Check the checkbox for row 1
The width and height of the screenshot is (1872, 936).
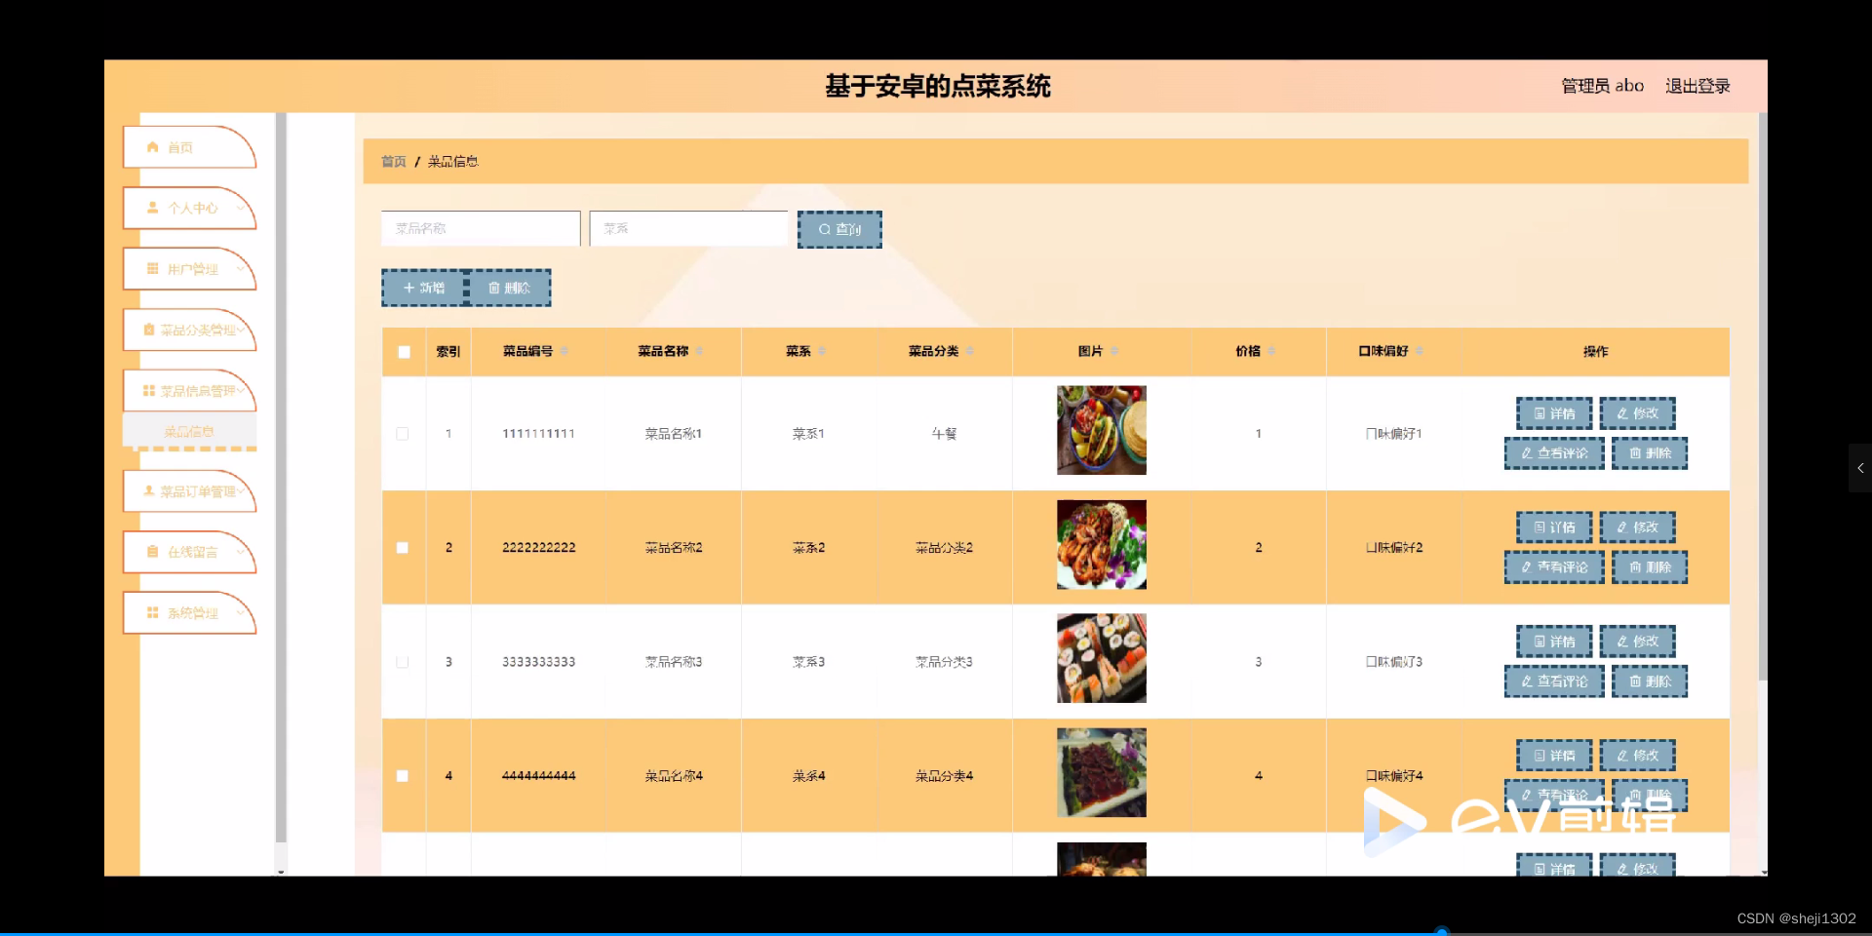[403, 434]
